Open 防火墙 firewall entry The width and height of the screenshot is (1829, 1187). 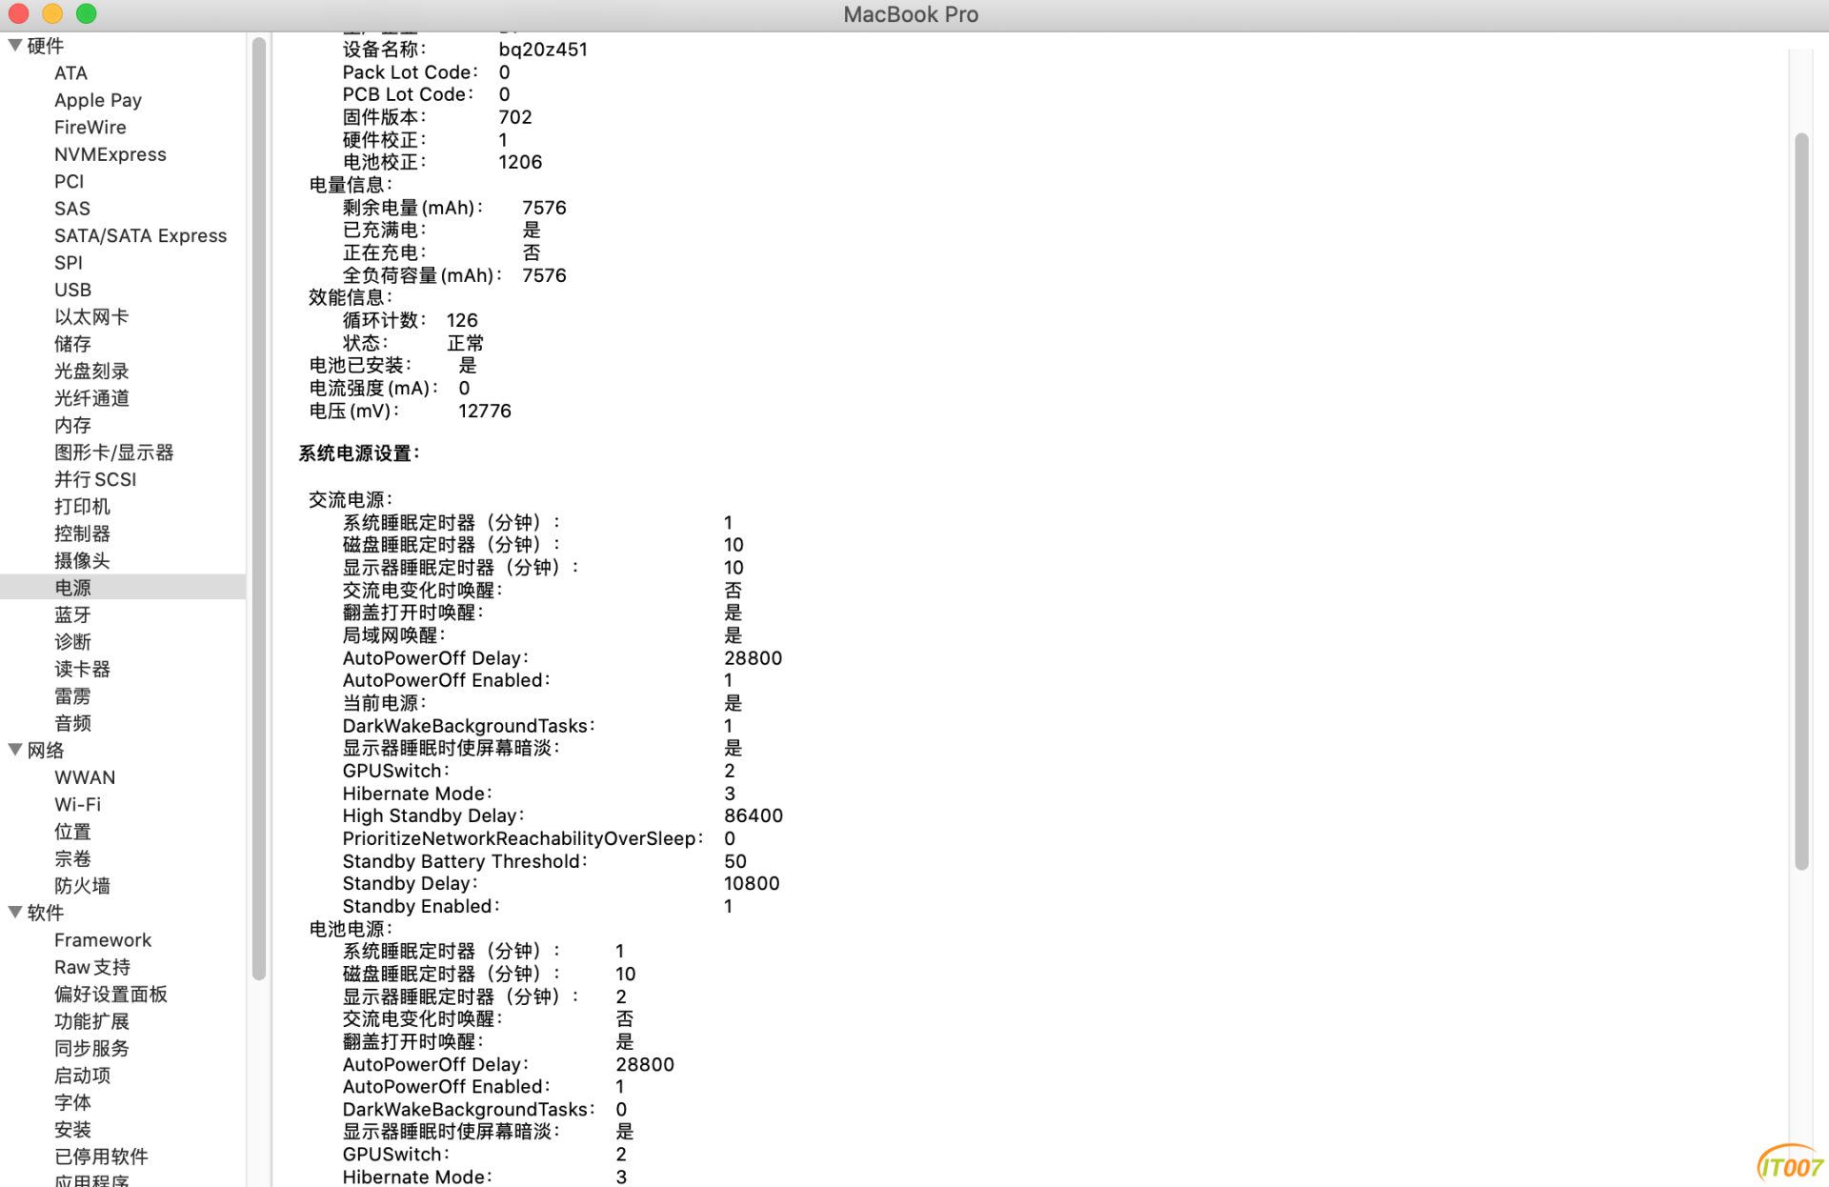tap(82, 886)
